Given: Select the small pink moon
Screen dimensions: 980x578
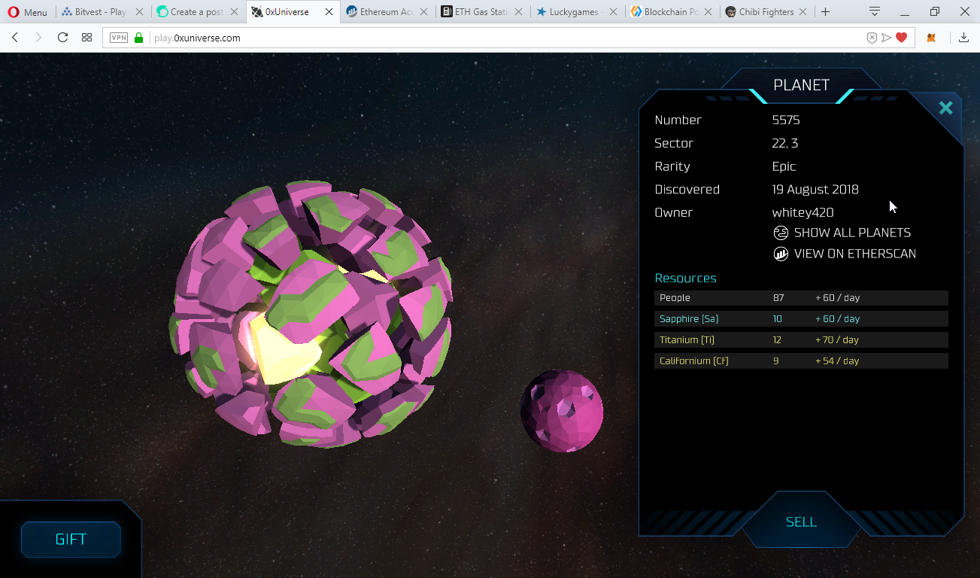Looking at the screenshot, I should [562, 411].
